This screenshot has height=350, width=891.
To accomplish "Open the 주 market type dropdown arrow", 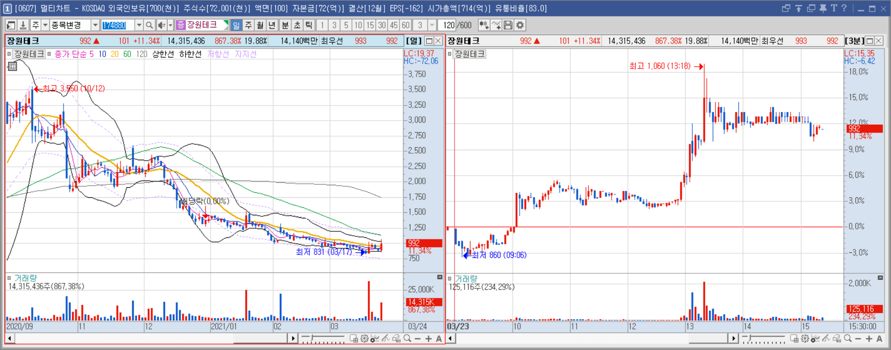I will click(45, 25).
